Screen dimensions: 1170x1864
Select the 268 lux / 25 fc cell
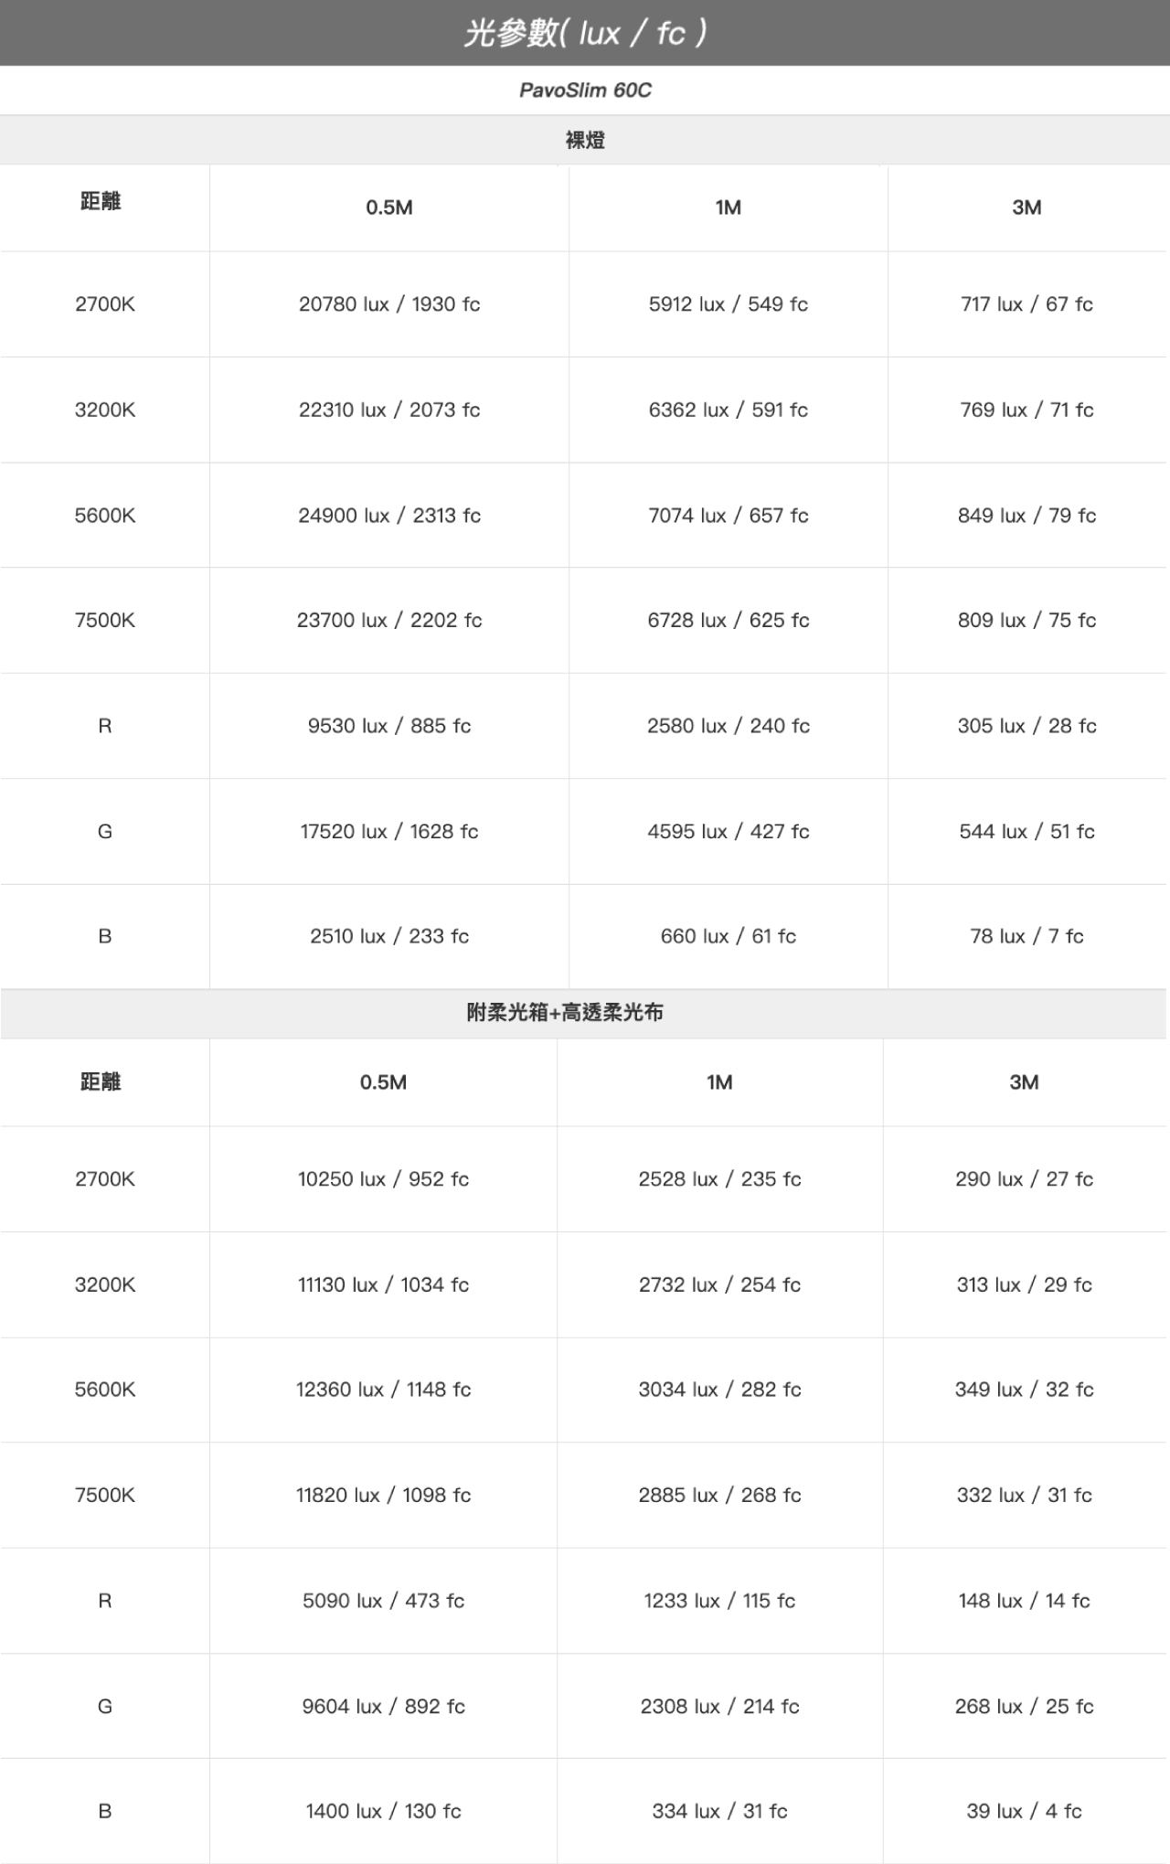pyautogui.click(x=1024, y=1707)
